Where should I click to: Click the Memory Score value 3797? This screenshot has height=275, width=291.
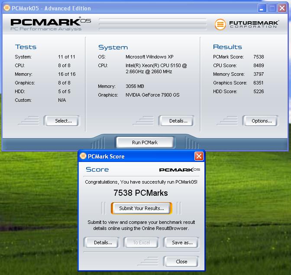click(x=259, y=74)
